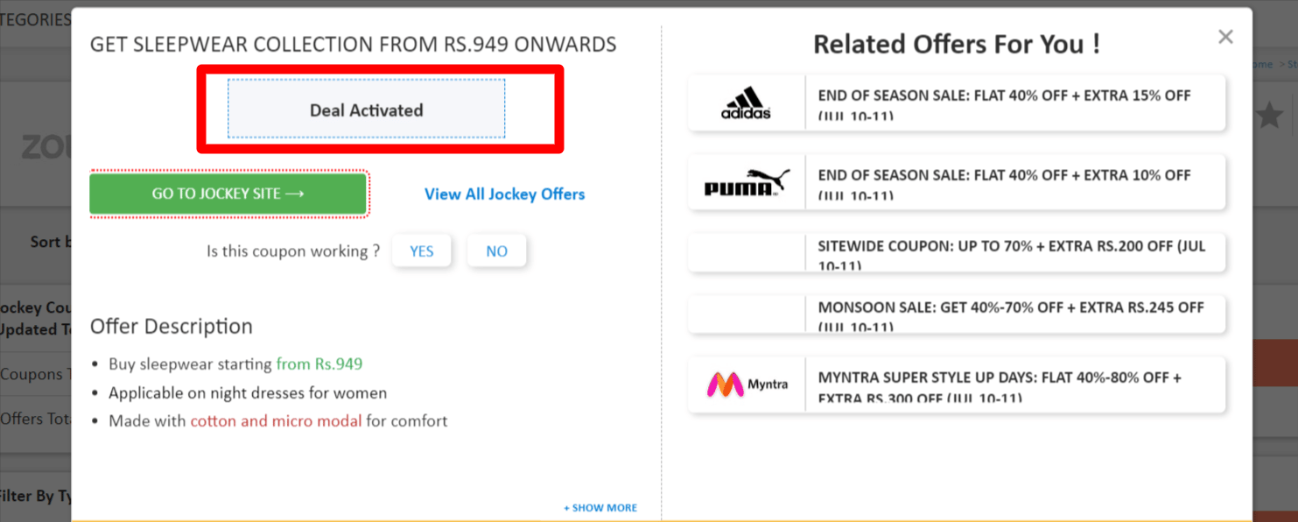Open View All Jockey Offers
The height and width of the screenshot is (522, 1298).
coord(505,194)
